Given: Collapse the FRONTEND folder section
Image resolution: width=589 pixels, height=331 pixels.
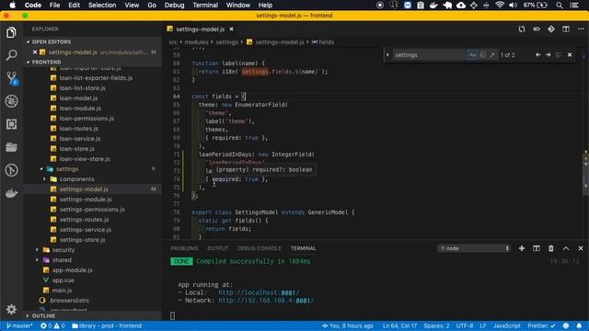Looking at the screenshot, I should [28, 62].
